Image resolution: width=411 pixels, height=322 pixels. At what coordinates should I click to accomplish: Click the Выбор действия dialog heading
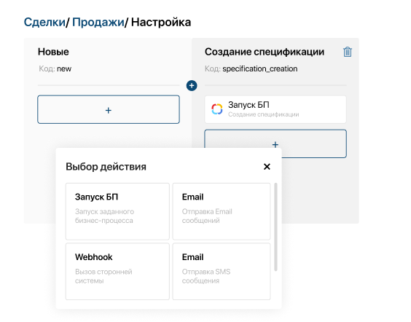click(106, 167)
